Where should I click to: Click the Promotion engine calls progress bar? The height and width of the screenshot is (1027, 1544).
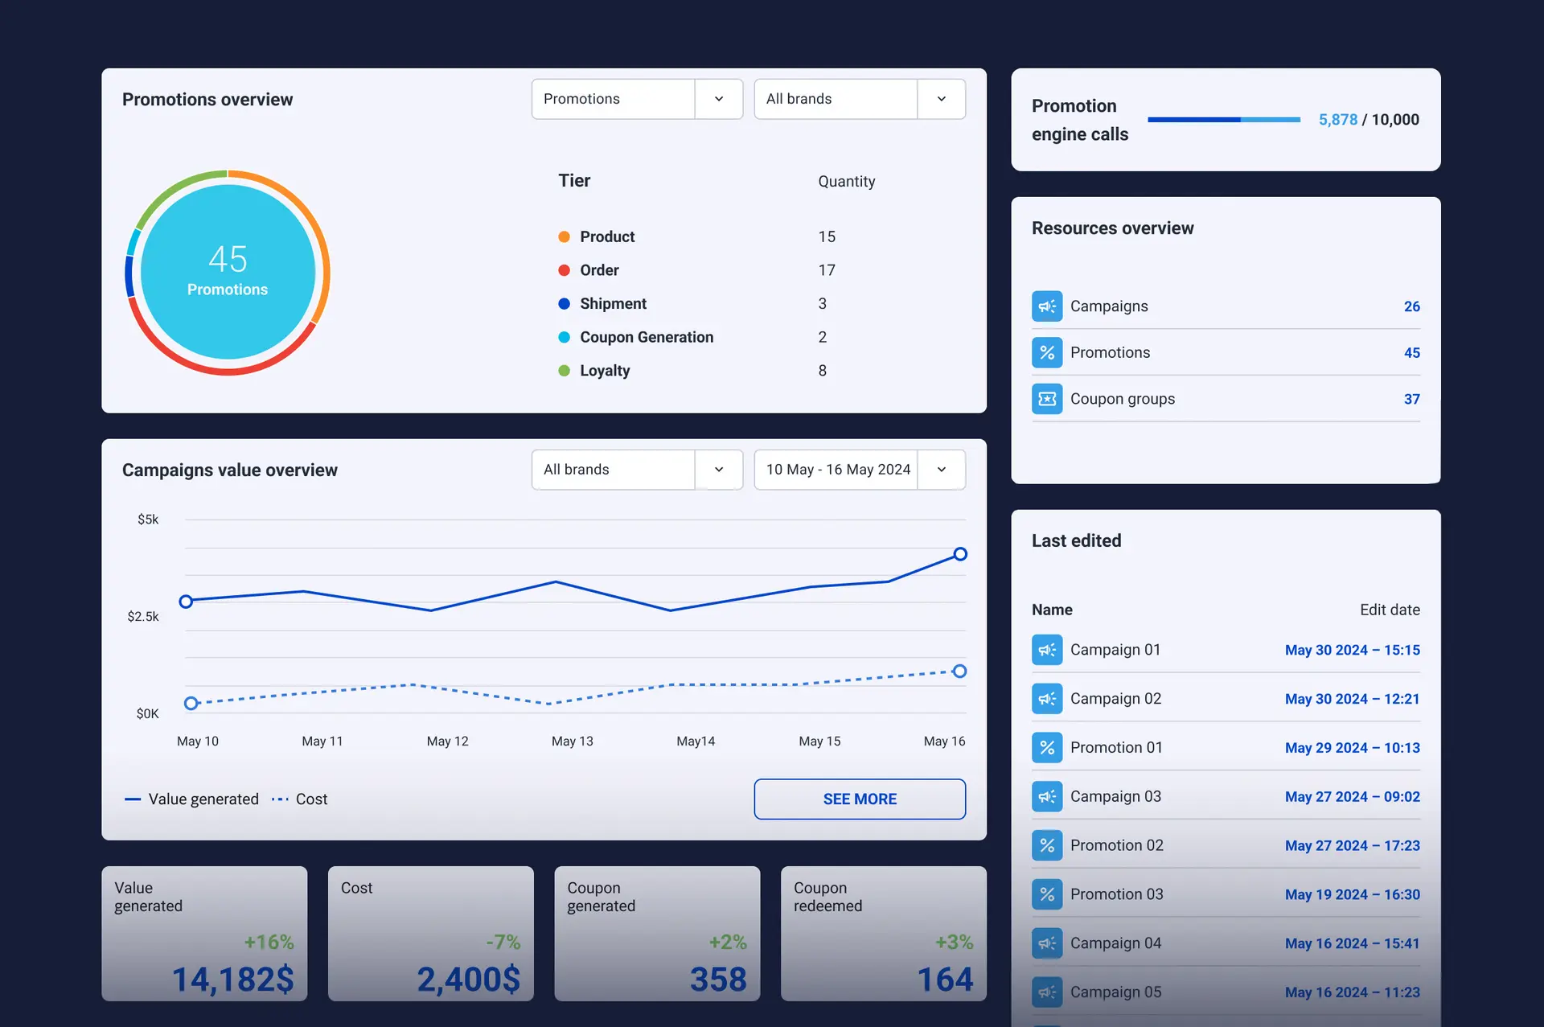1223,120
